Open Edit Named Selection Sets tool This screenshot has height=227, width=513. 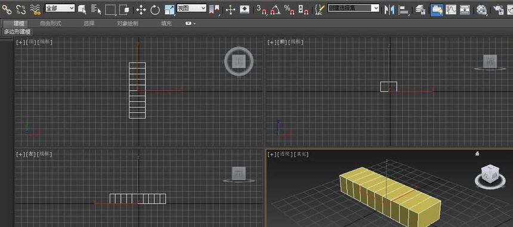point(320,10)
